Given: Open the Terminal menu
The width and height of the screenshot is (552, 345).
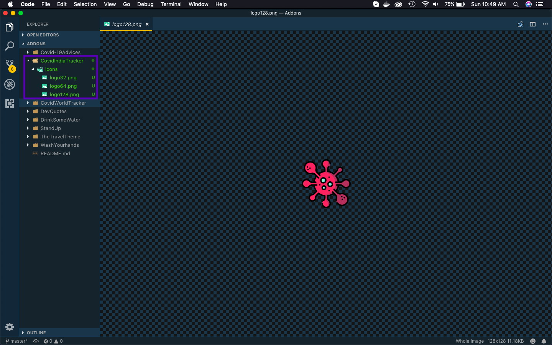Looking at the screenshot, I should tap(171, 4).
